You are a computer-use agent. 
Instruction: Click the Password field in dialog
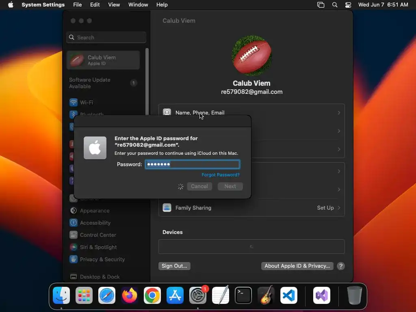pyautogui.click(x=192, y=164)
